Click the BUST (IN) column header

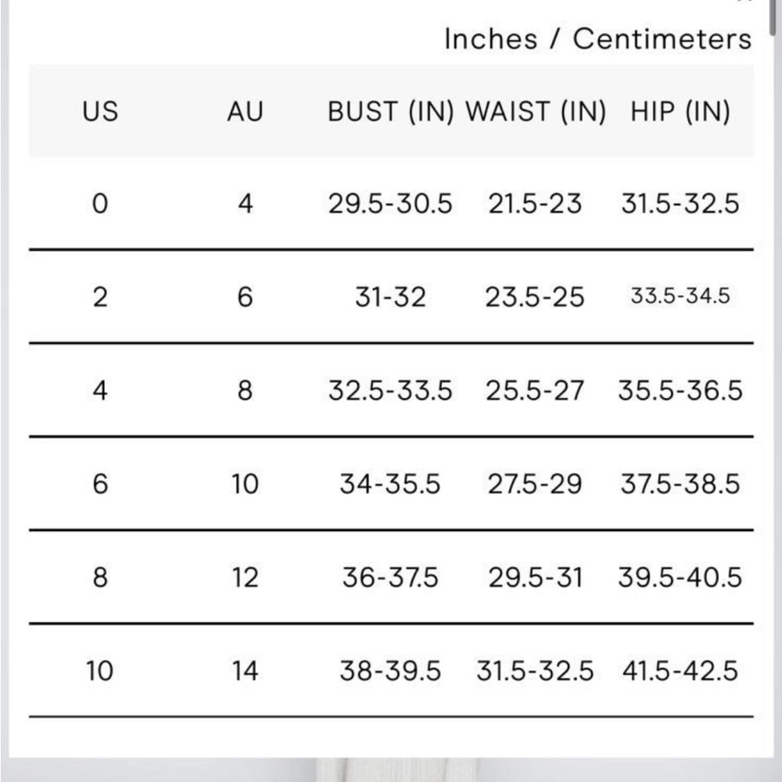390,111
